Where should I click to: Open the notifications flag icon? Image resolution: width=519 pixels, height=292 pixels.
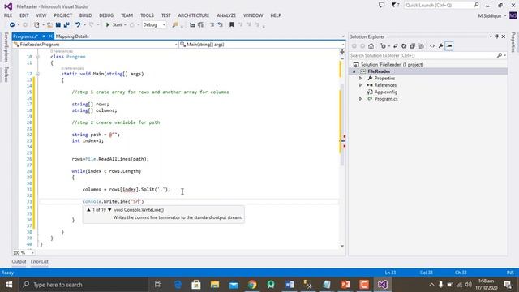(x=395, y=5)
